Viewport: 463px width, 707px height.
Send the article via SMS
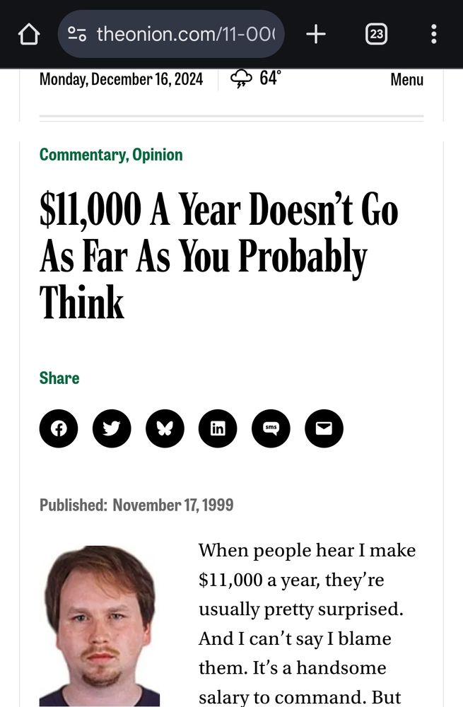(x=271, y=428)
